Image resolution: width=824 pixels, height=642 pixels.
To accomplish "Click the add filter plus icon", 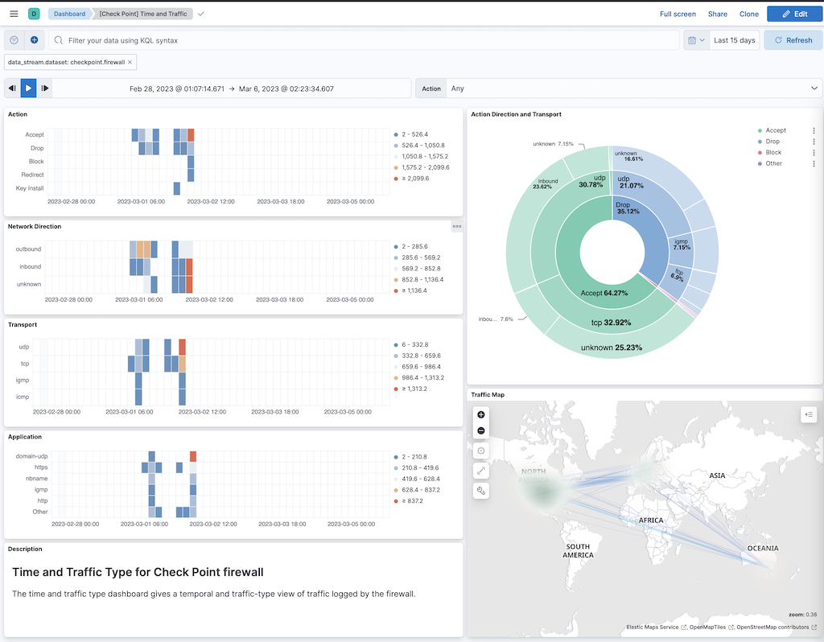I will (x=34, y=40).
